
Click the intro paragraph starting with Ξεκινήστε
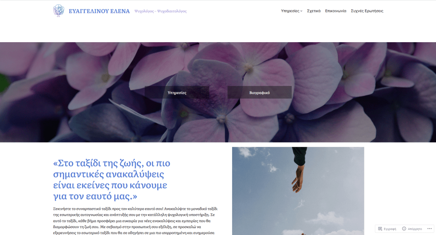click(135, 221)
